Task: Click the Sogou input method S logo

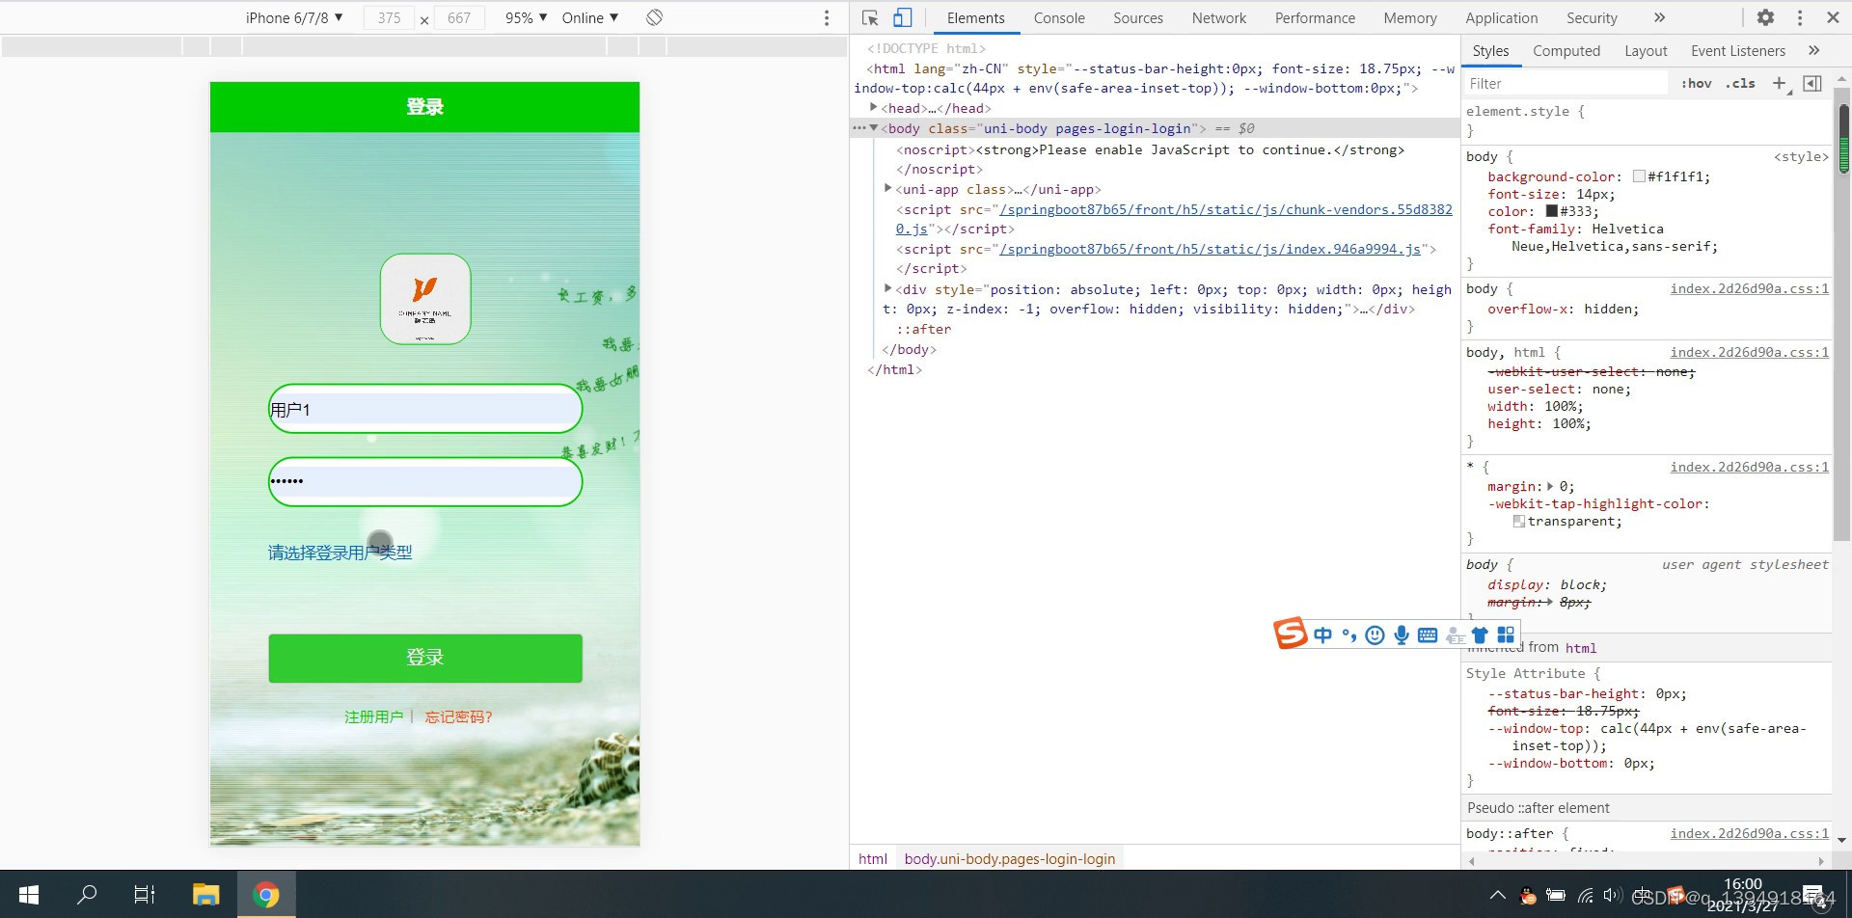Action: click(1291, 634)
